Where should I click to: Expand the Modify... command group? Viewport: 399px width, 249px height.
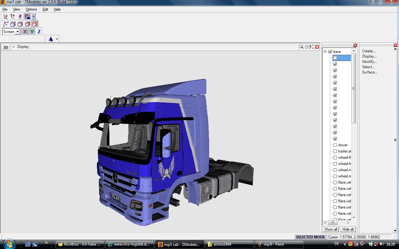click(x=369, y=62)
